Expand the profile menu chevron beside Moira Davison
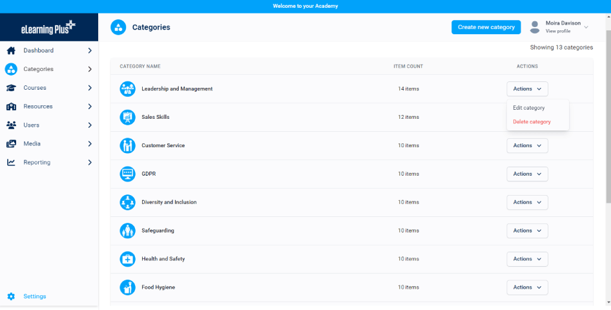 tap(586, 27)
